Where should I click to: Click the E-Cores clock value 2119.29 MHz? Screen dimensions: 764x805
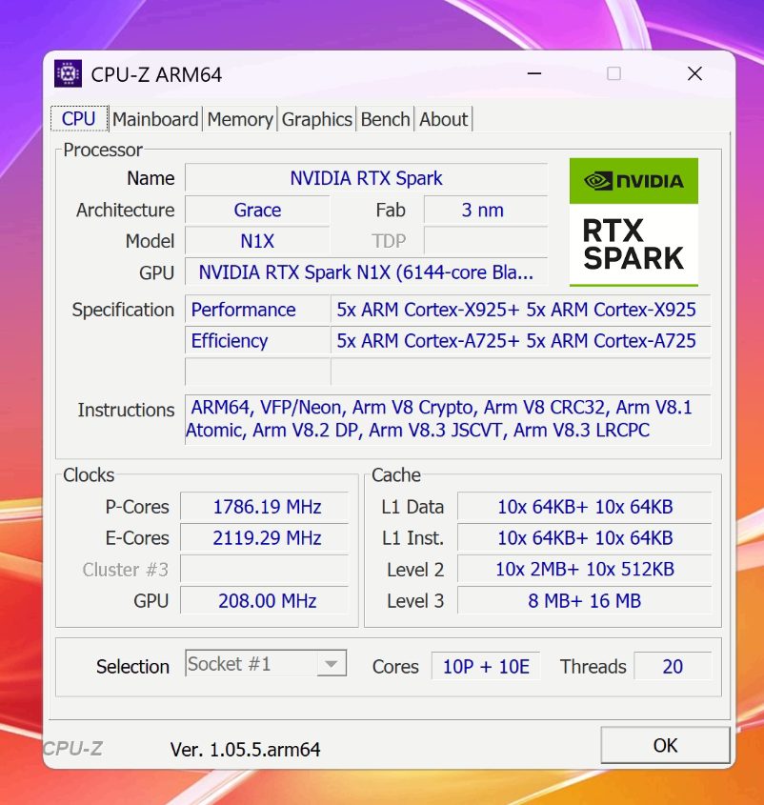tap(267, 538)
